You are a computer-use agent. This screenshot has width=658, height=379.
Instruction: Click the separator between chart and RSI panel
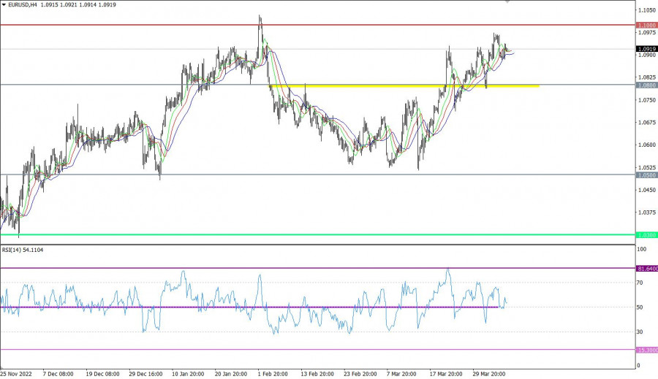tap(317, 244)
